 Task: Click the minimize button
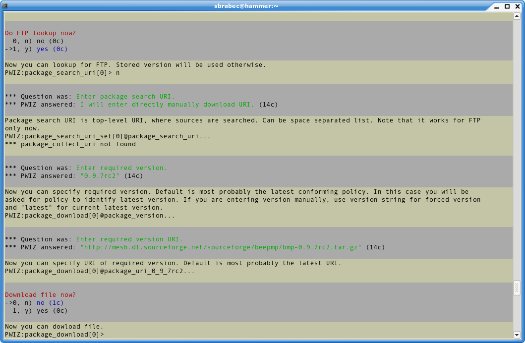[x=496, y=6]
